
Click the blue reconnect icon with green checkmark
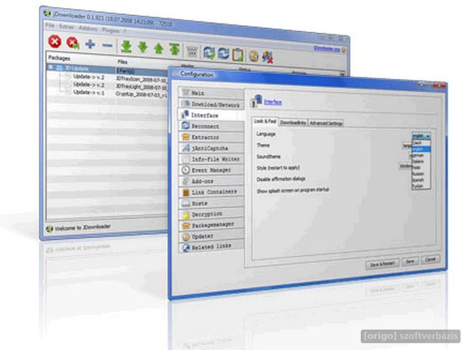pyautogui.click(x=210, y=53)
